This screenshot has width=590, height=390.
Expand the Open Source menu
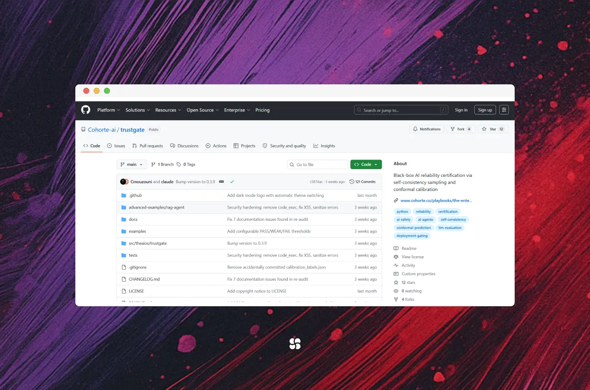(202, 110)
